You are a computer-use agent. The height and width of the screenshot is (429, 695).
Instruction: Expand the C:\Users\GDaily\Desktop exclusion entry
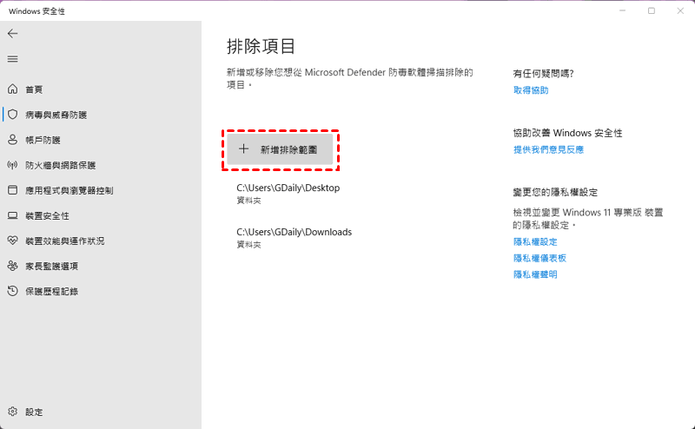(288, 194)
